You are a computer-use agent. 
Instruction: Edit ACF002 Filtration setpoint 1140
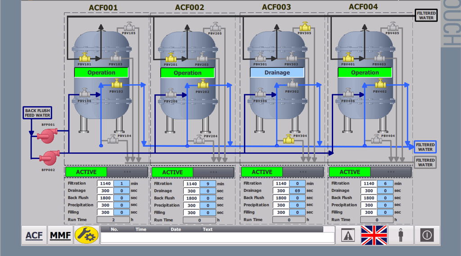coord(191,183)
